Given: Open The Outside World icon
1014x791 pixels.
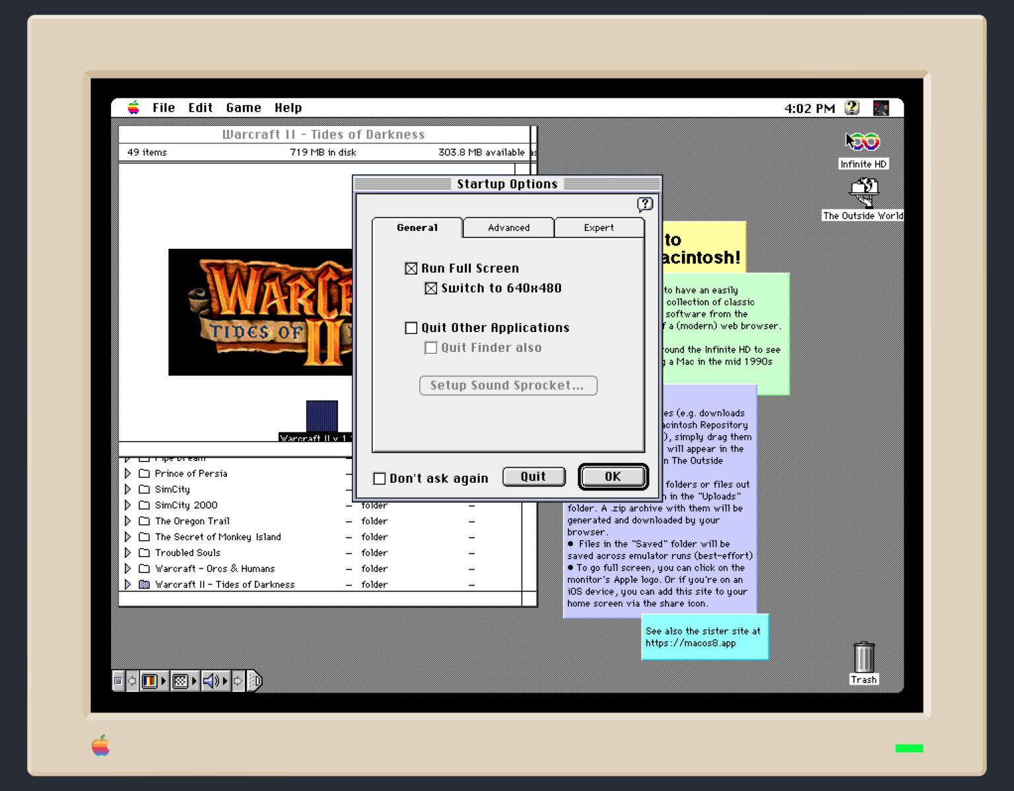Looking at the screenshot, I should [x=862, y=193].
